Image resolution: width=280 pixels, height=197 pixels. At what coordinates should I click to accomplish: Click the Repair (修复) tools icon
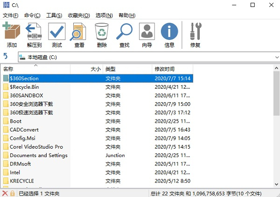point(196,31)
